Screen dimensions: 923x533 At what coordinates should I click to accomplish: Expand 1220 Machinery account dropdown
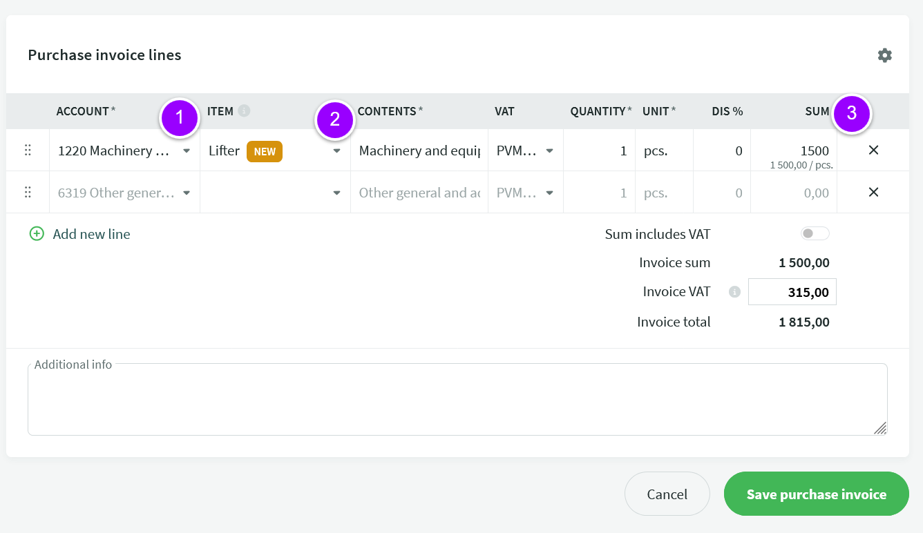(187, 151)
